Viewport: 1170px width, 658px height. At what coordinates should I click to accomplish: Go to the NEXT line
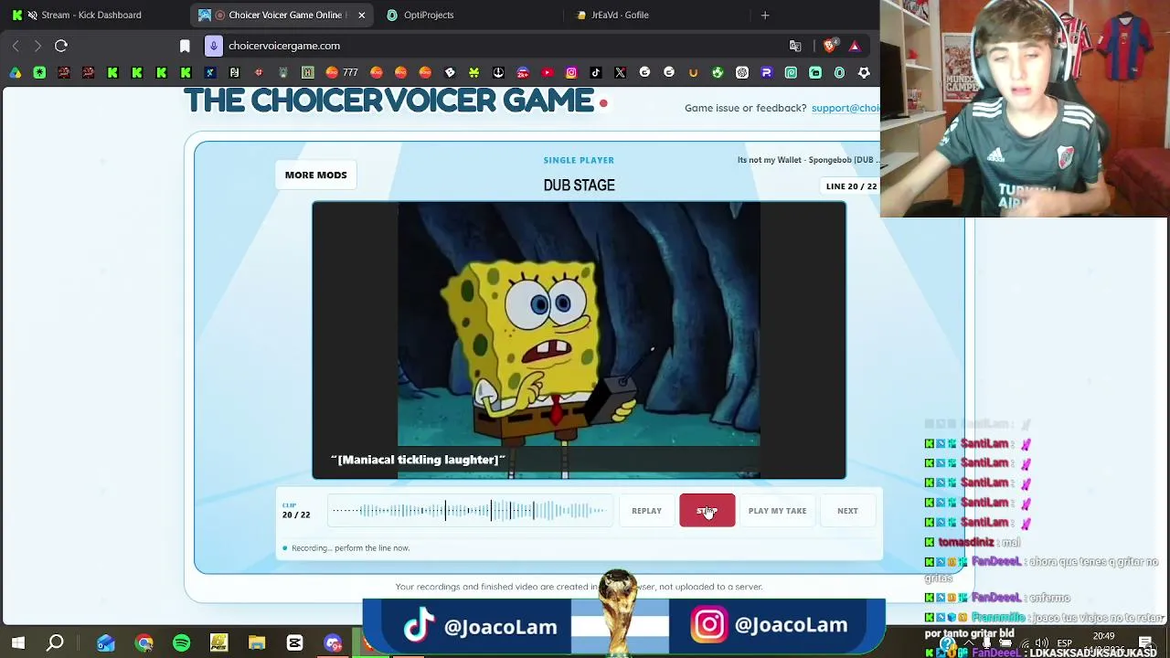point(847,511)
